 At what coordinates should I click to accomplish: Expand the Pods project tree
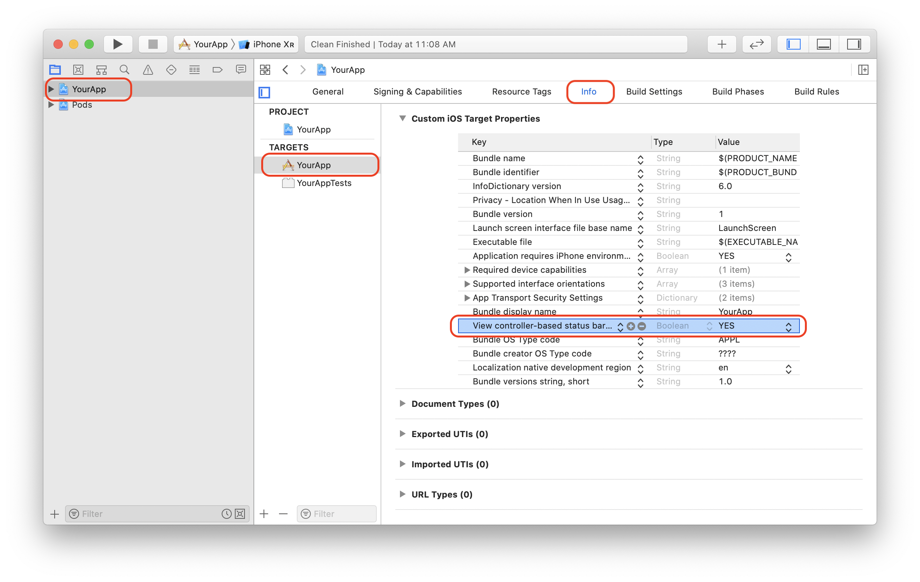pos(51,105)
